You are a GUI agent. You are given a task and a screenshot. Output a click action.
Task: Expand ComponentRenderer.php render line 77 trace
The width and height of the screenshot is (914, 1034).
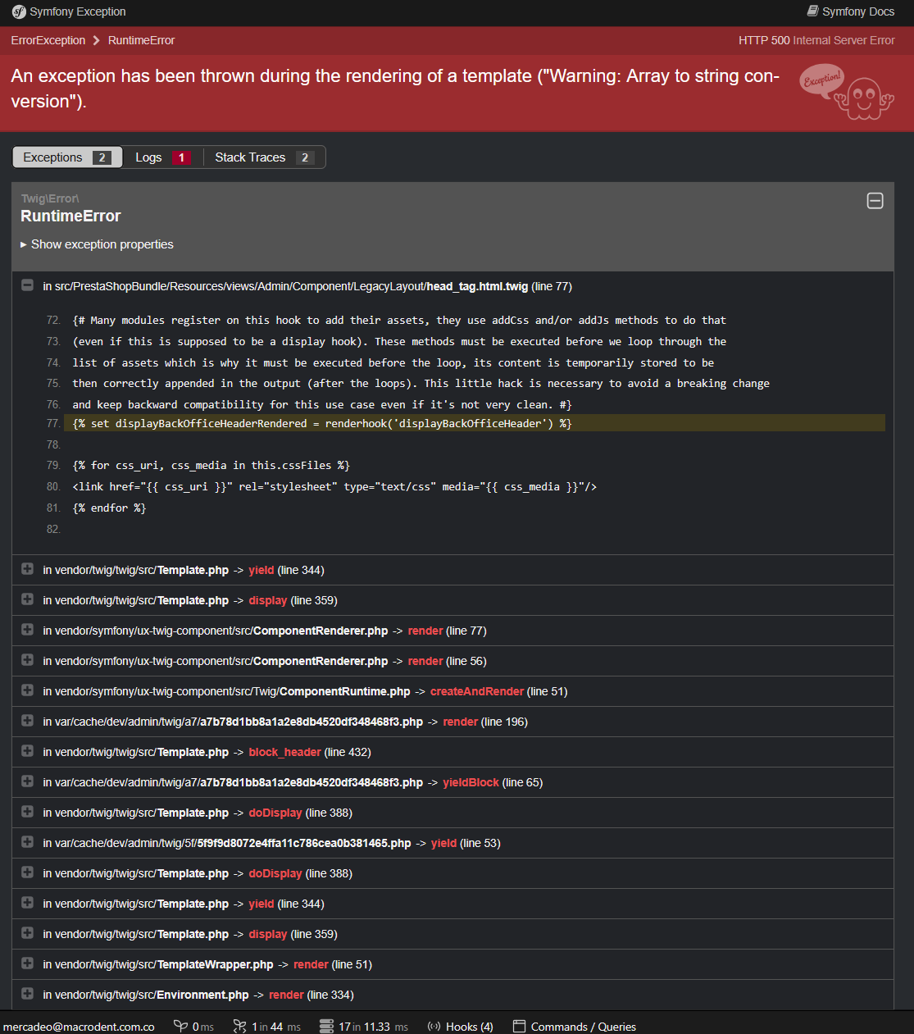[27, 630]
